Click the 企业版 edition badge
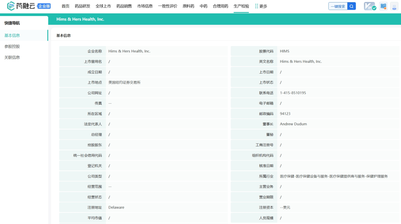This screenshot has width=401, height=224. point(44,6)
